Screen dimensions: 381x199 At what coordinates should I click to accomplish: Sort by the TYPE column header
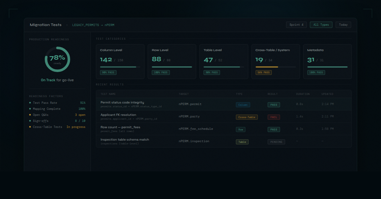click(x=239, y=94)
